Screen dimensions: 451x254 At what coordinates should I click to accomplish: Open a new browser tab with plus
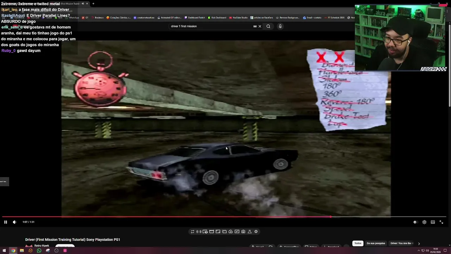point(93,4)
